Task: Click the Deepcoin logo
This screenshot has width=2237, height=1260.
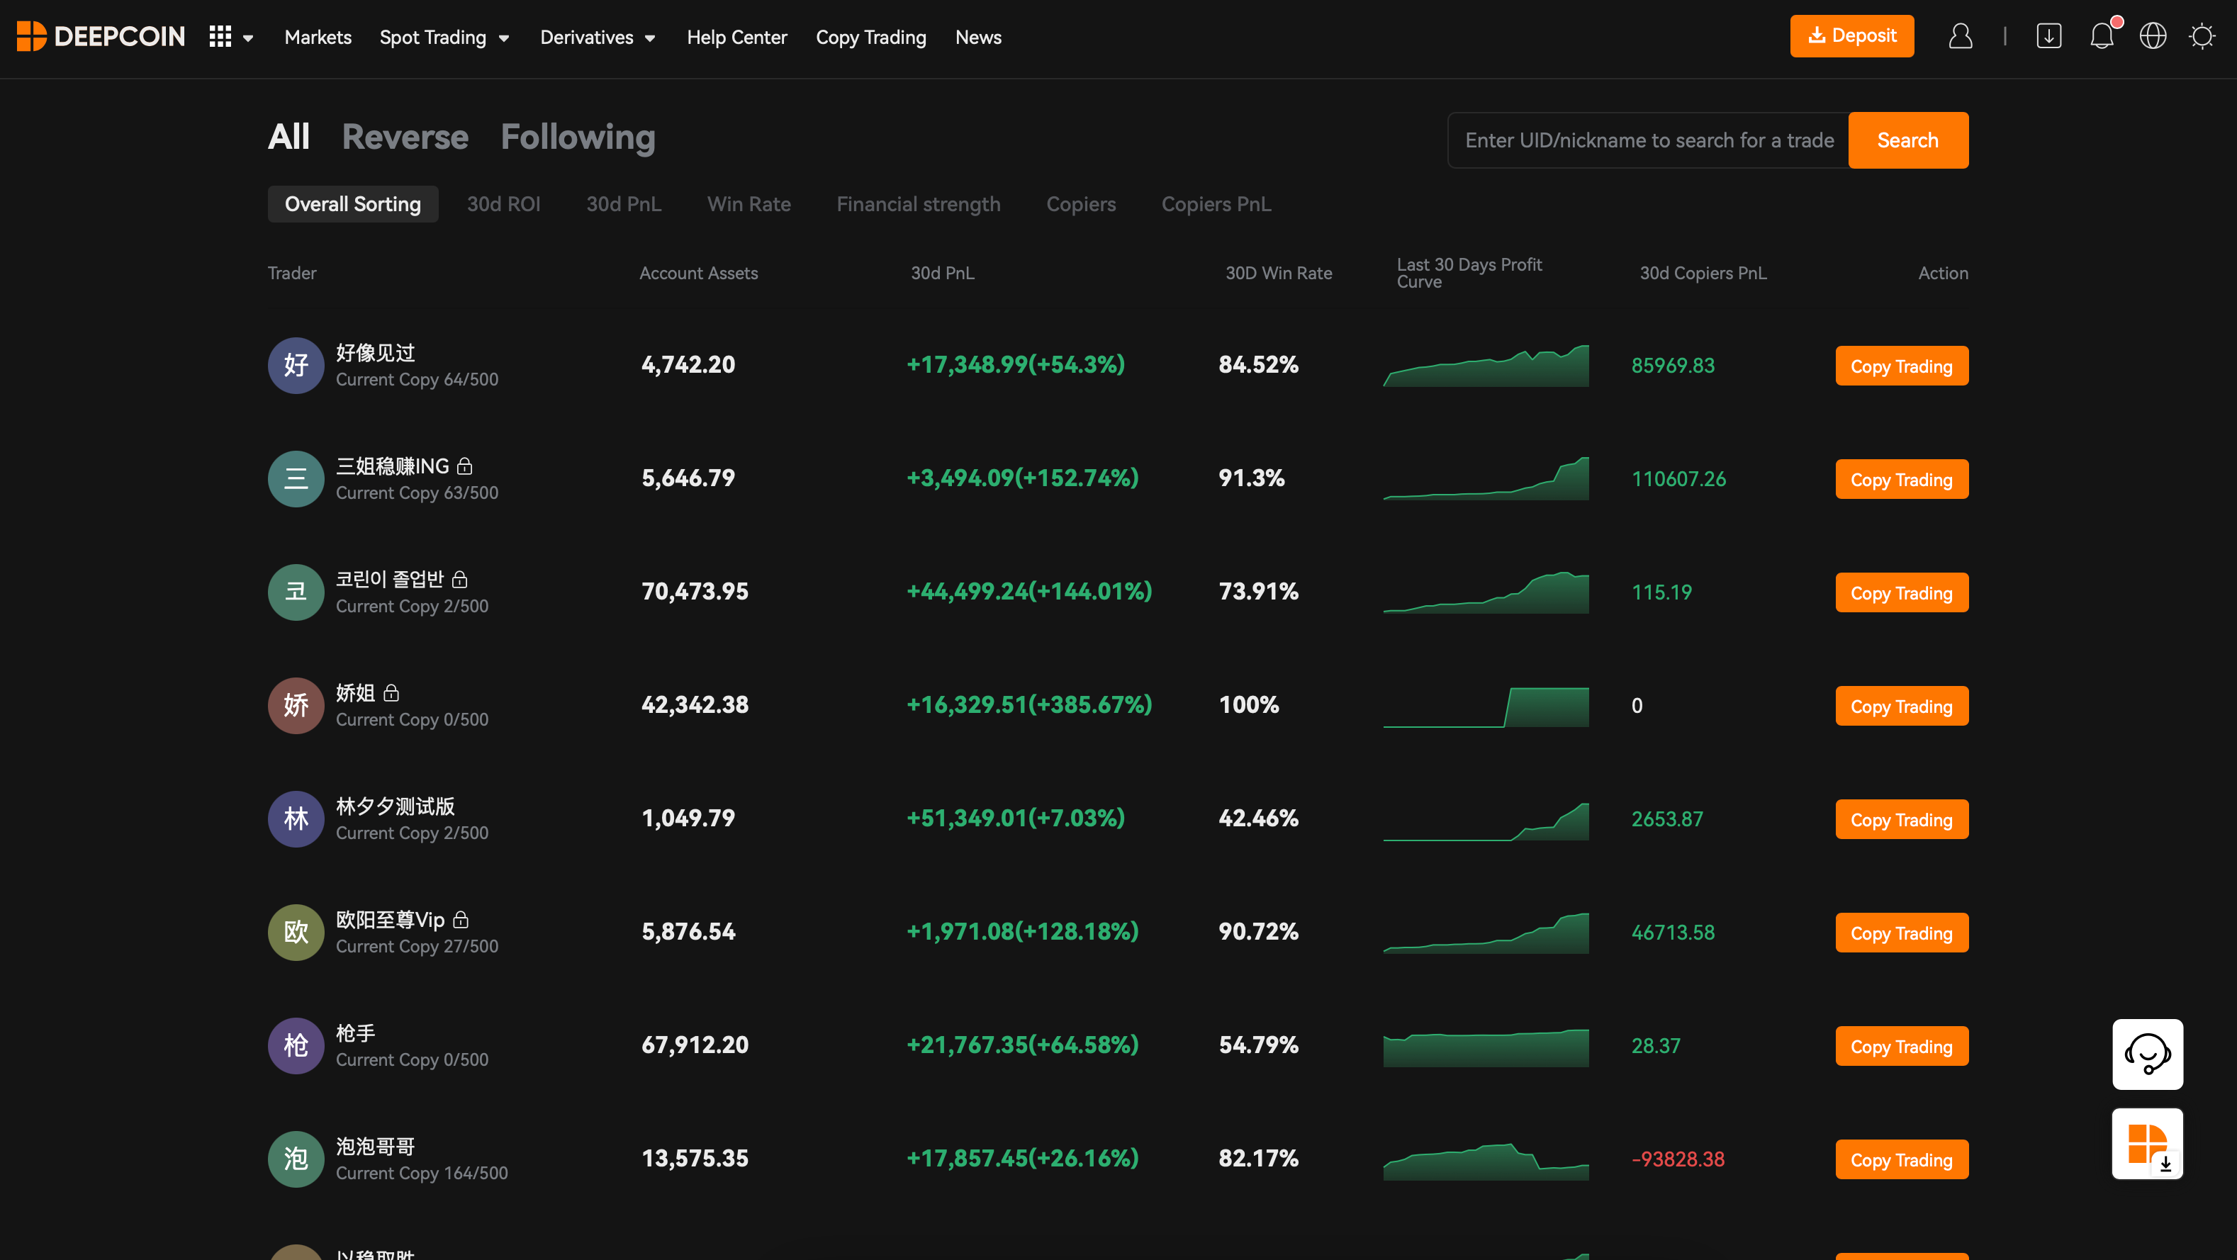Action: (x=101, y=36)
